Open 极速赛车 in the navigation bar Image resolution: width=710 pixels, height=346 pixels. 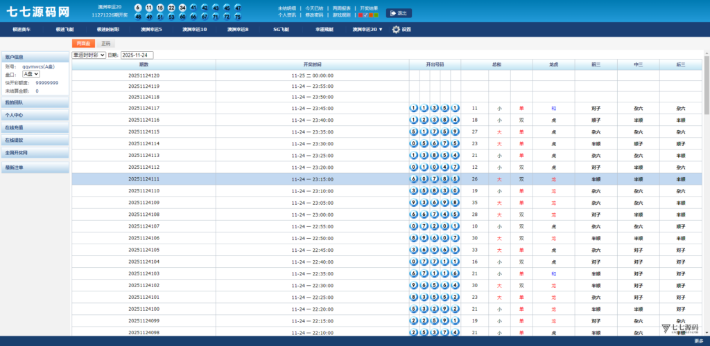click(21, 30)
